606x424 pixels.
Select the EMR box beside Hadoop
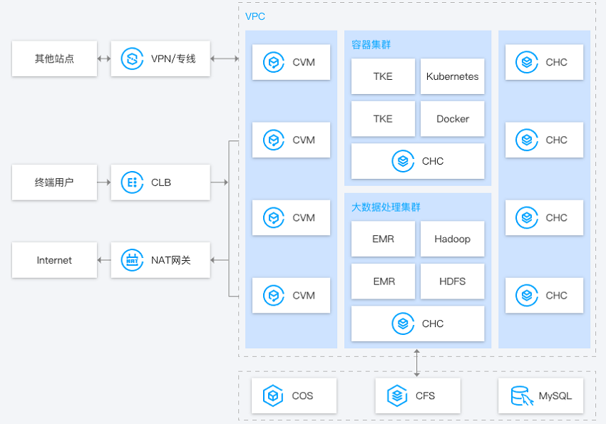(383, 239)
